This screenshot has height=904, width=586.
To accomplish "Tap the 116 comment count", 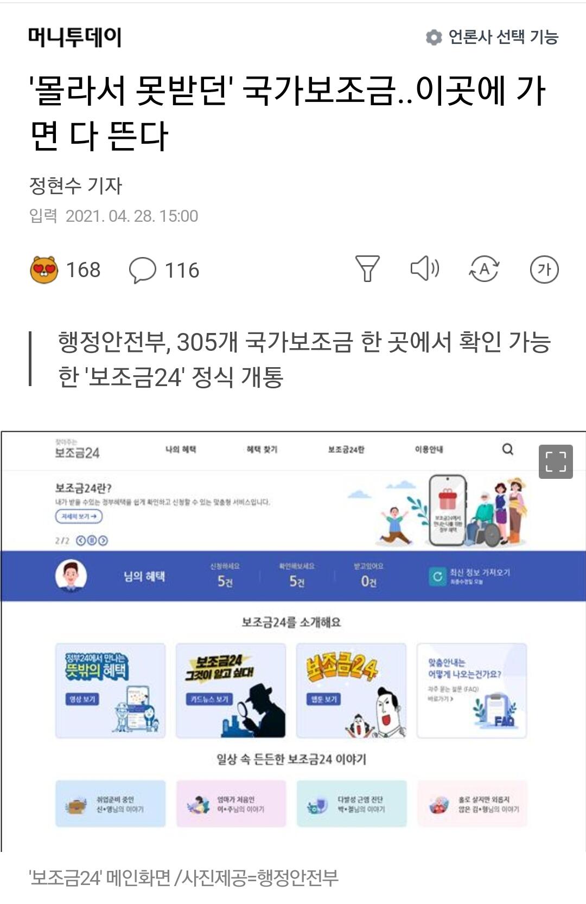I will pos(182,270).
